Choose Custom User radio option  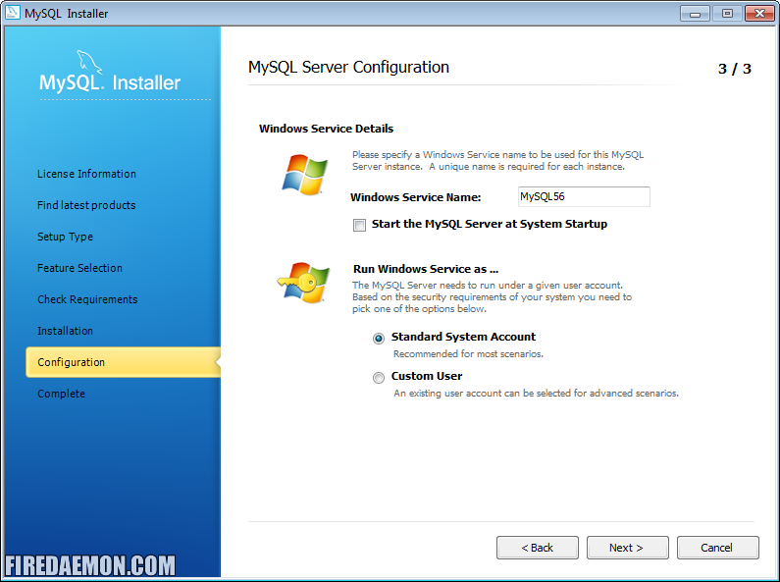point(379,378)
